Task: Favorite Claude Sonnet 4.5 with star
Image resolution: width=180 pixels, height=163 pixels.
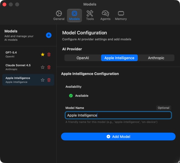Action: 43,67
